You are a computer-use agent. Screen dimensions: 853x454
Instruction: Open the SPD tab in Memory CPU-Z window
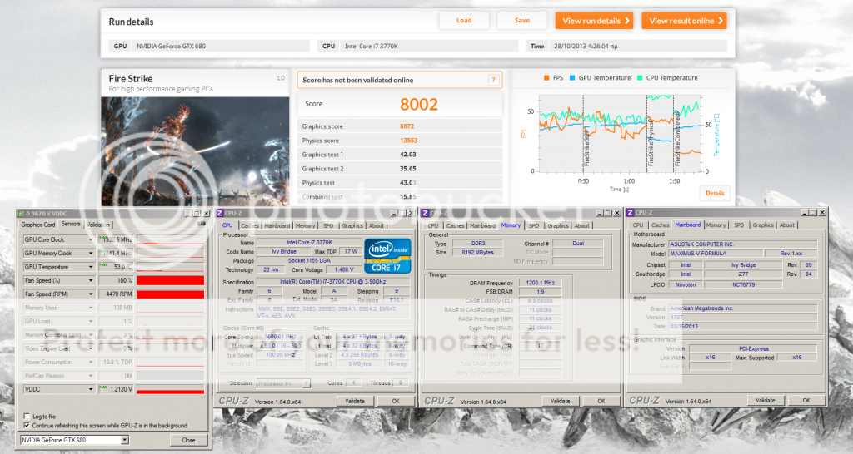point(534,225)
